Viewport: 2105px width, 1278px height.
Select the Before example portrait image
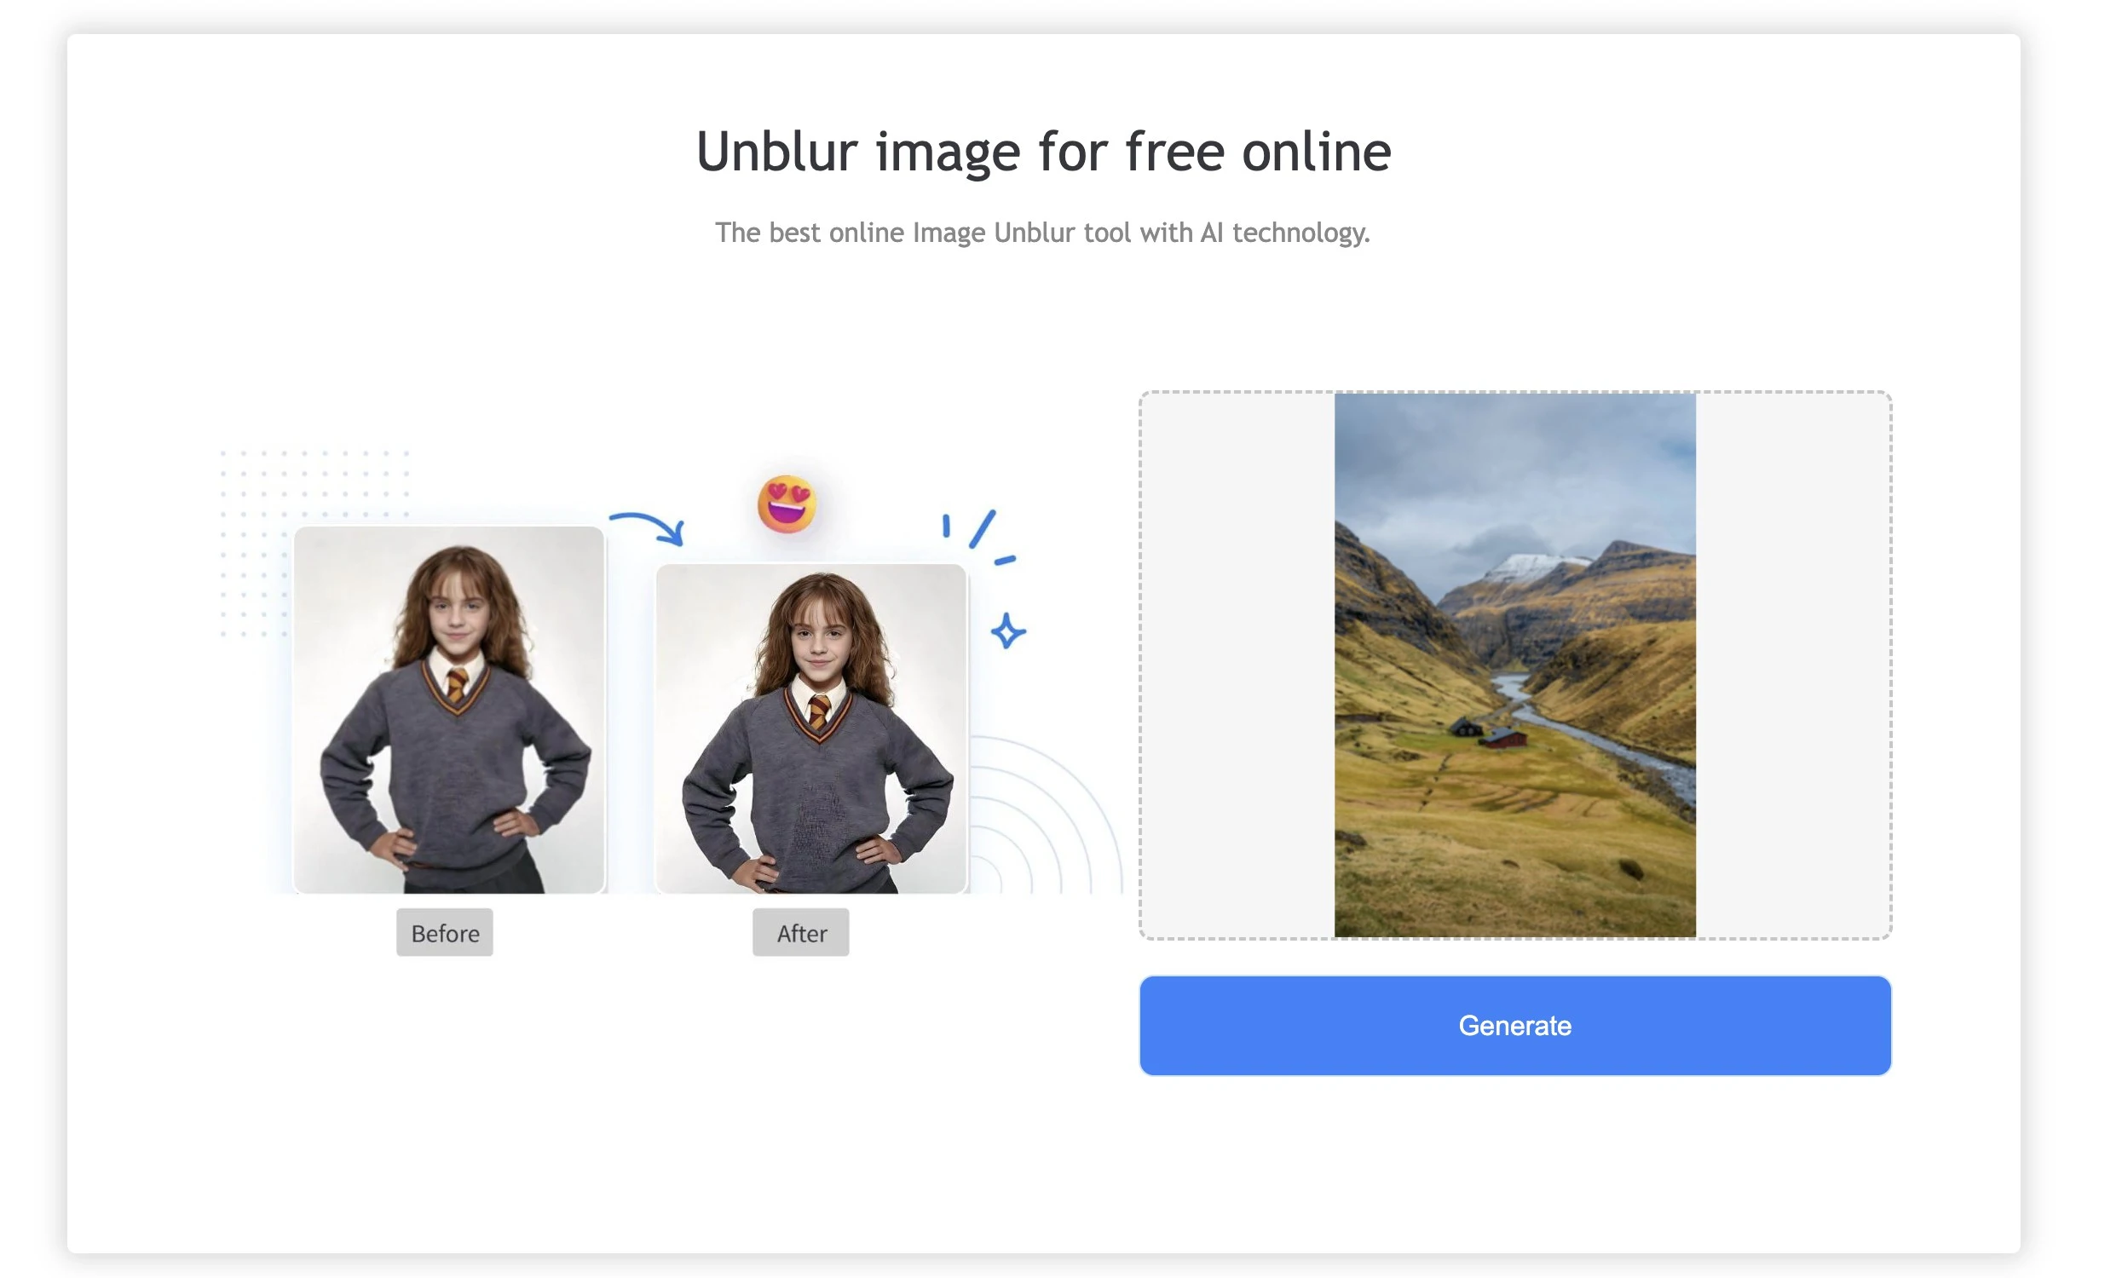pos(449,710)
